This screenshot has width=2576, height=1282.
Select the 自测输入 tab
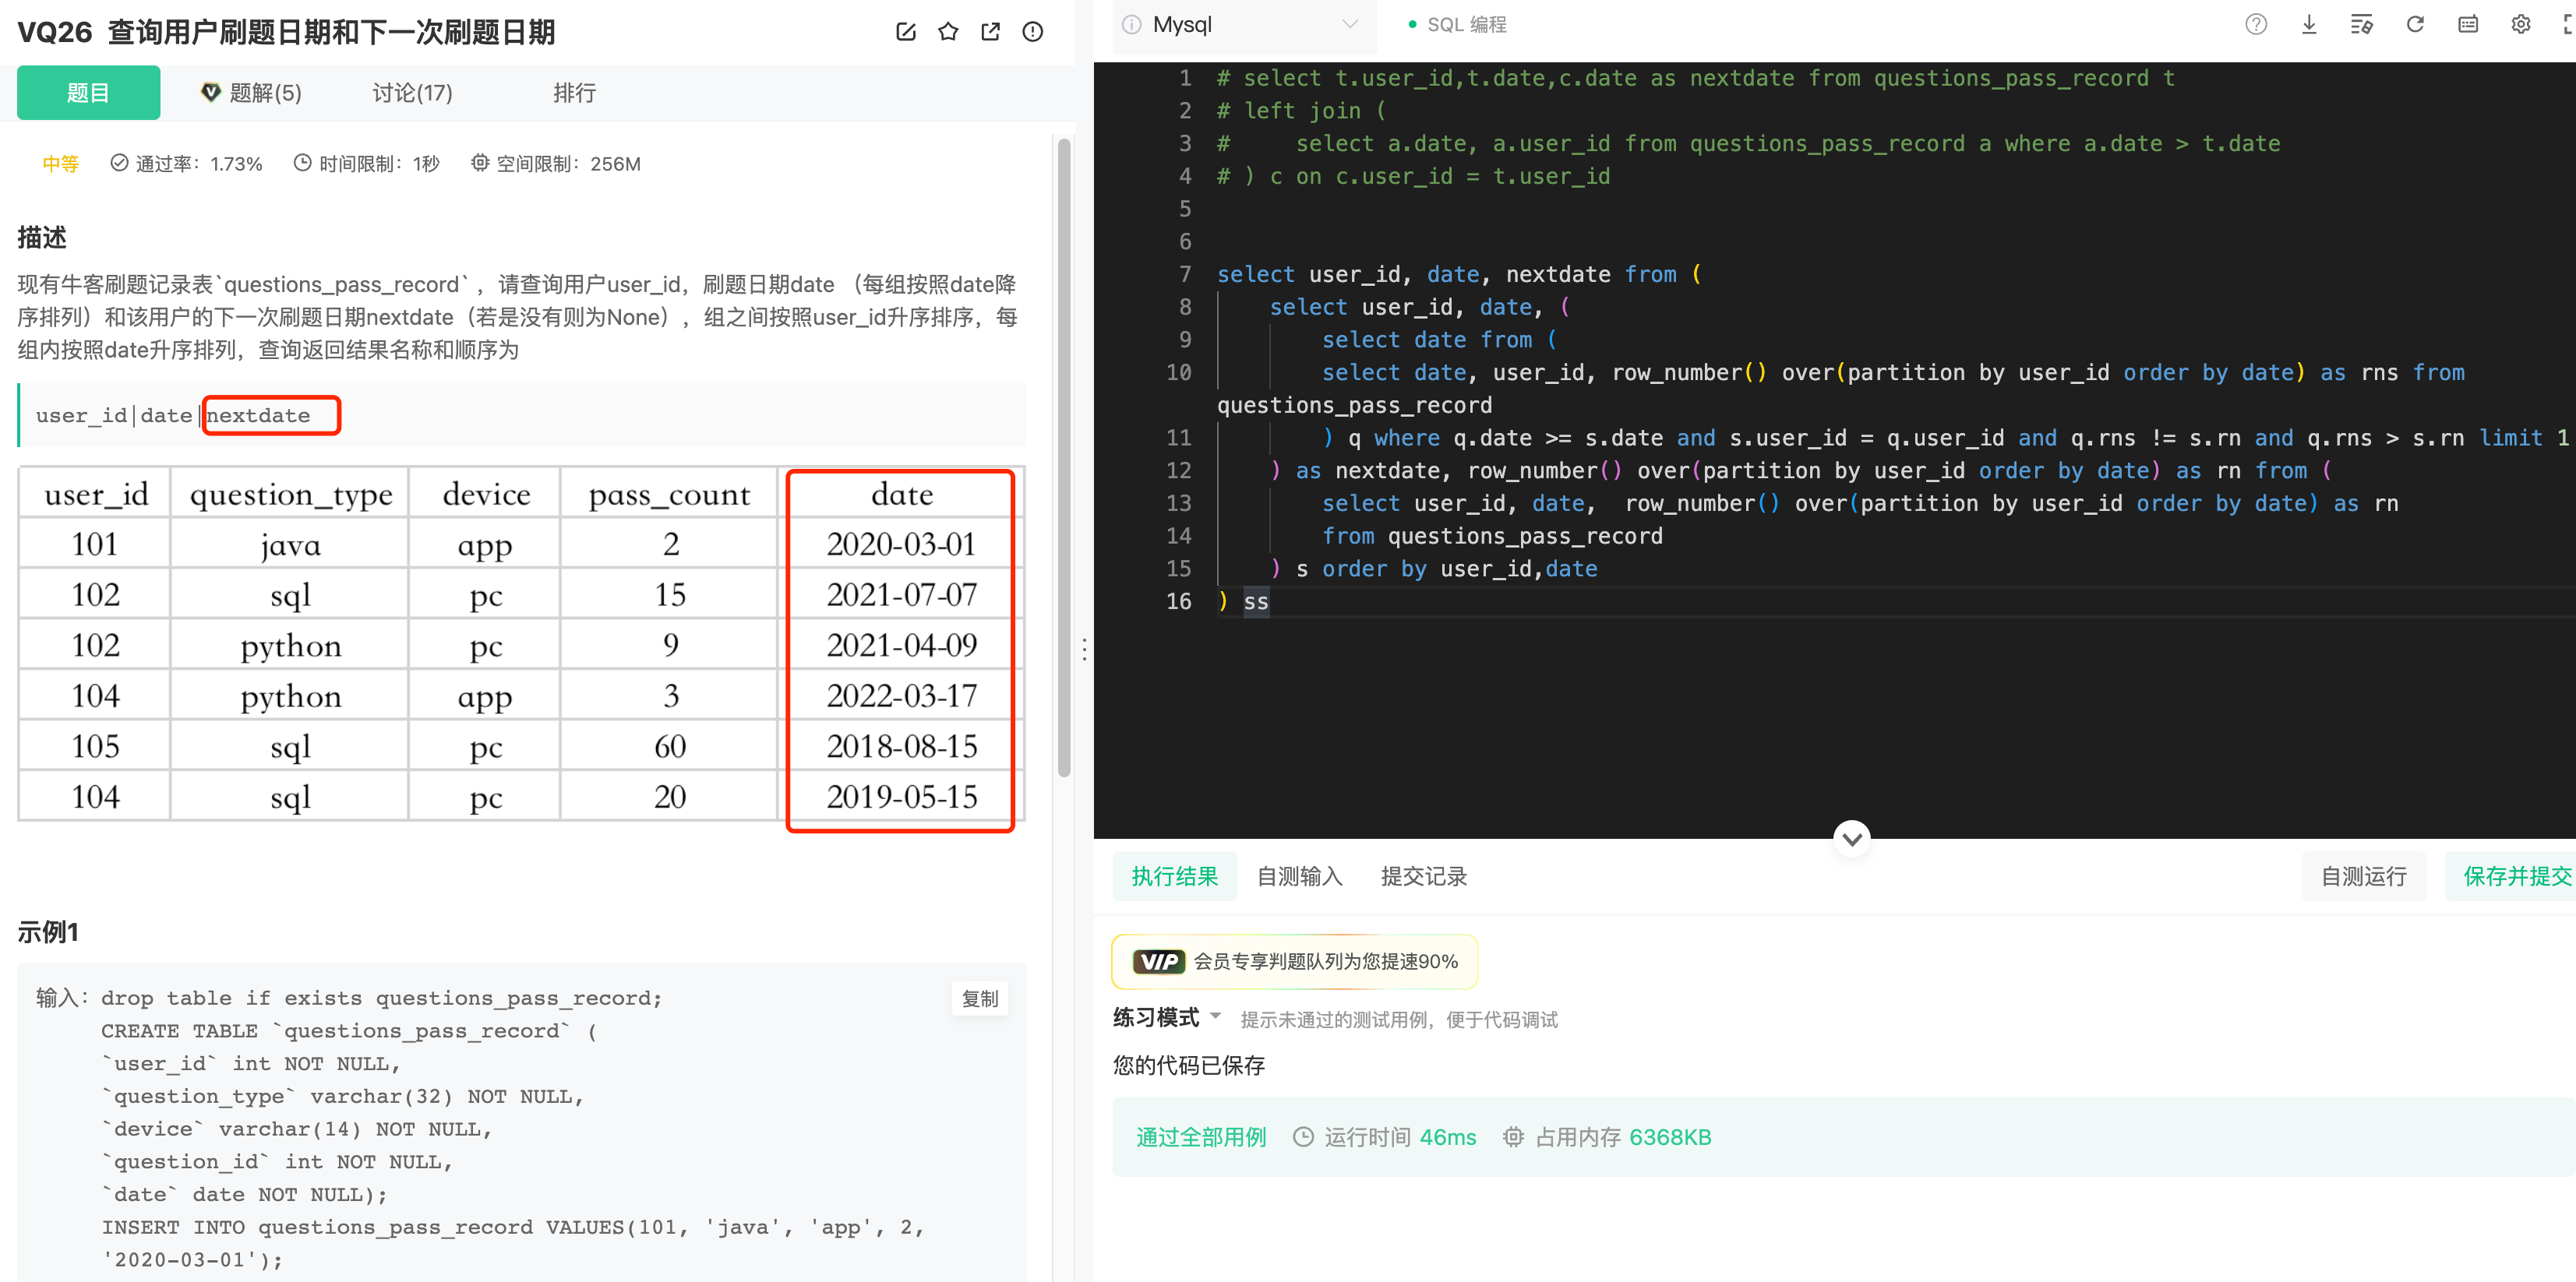[x=1299, y=876]
